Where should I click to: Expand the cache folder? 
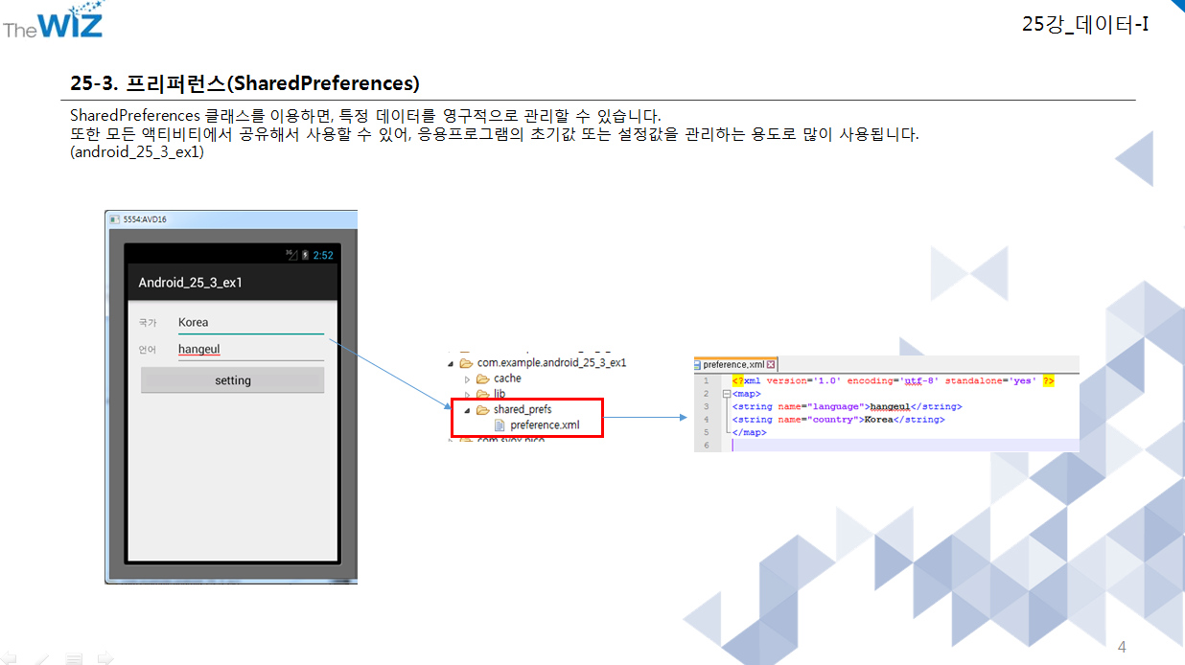468,378
